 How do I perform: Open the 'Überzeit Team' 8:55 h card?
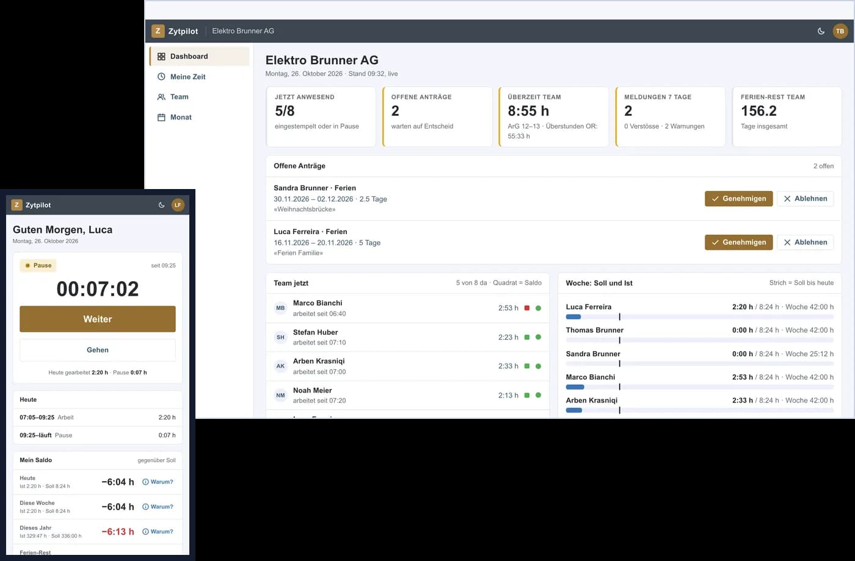pos(554,117)
